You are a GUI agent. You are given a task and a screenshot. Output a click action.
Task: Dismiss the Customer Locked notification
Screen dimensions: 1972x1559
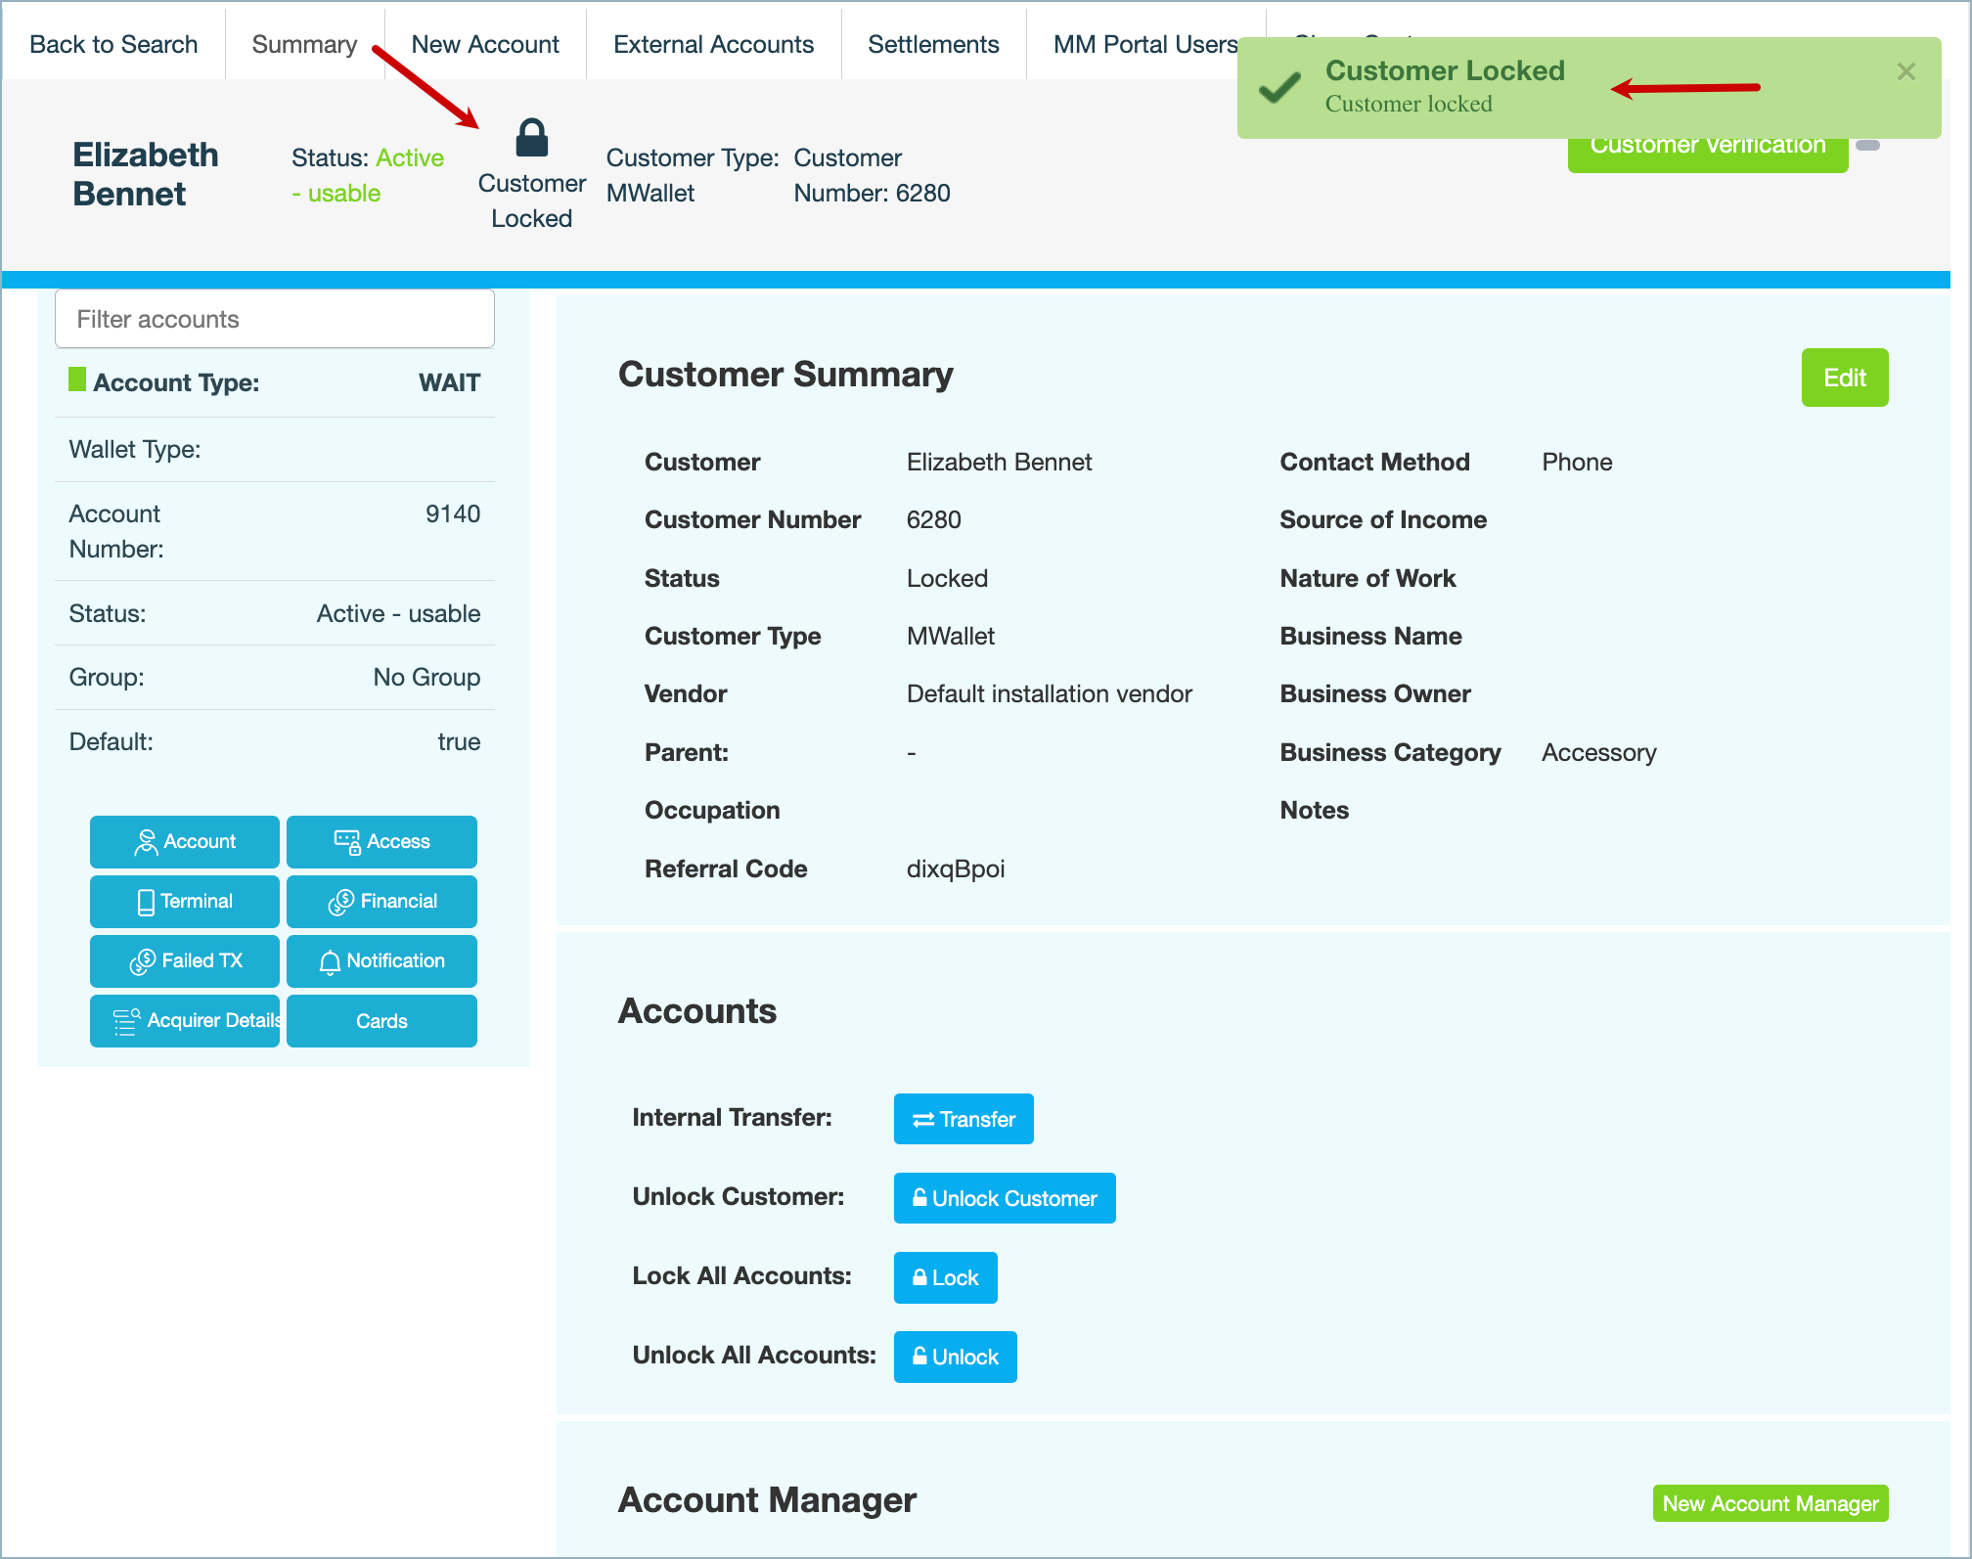[x=1905, y=71]
